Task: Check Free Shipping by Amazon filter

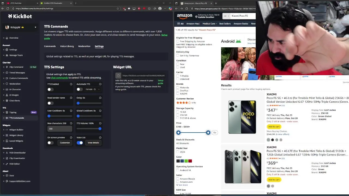Action: point(178,41)
